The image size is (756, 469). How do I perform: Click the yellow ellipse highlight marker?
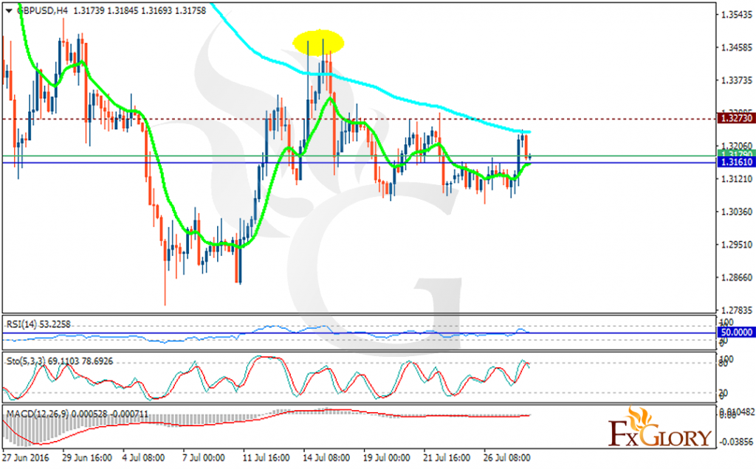click(x=318, y=43)
